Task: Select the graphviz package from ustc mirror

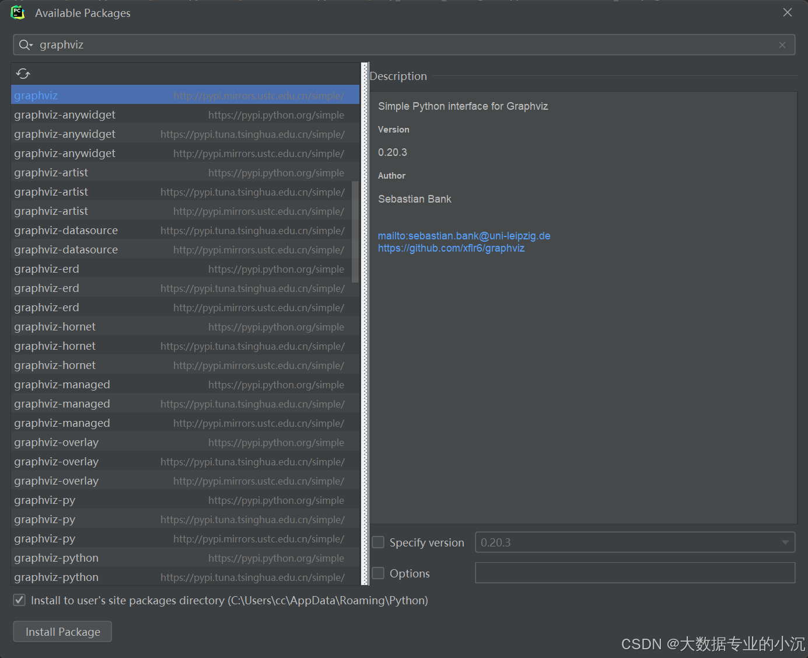Action: coord(185,95)
